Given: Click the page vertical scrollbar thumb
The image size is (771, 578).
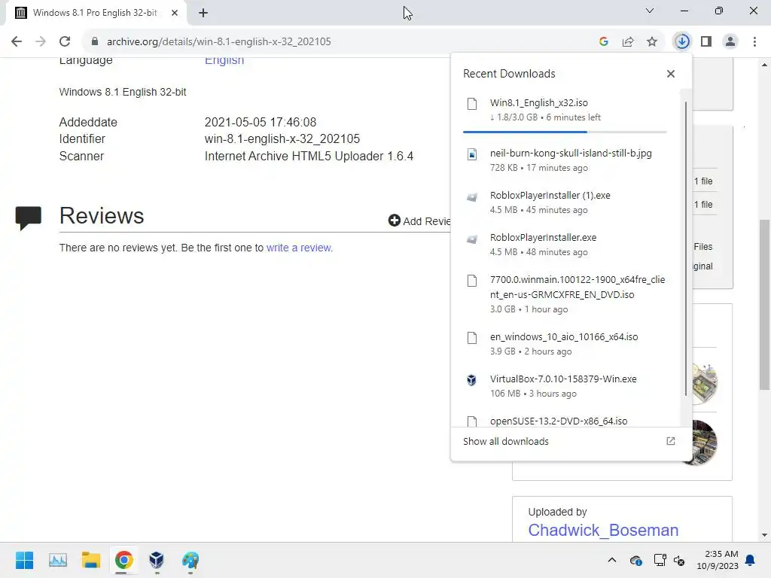Looking at the screenshot, I should click(x=765, y=304).
